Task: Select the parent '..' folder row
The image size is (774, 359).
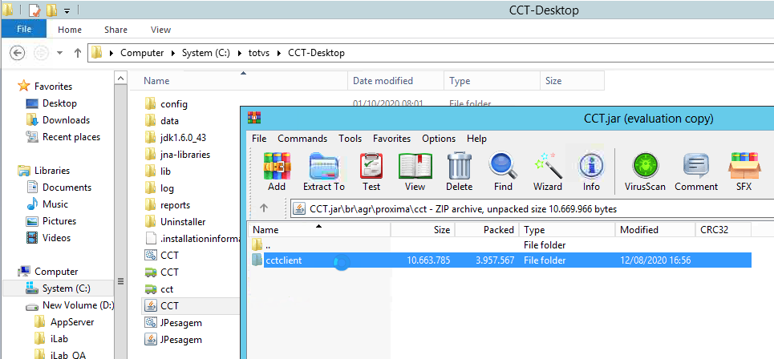Action: [500, 245]
